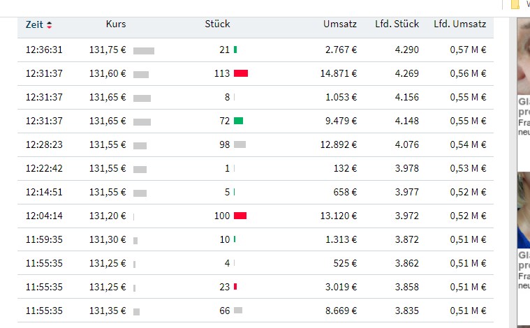The width and height of the screenshot is (530, 328).
Task: Click the green bar beside 21 Stück
Action: (235, 50)
